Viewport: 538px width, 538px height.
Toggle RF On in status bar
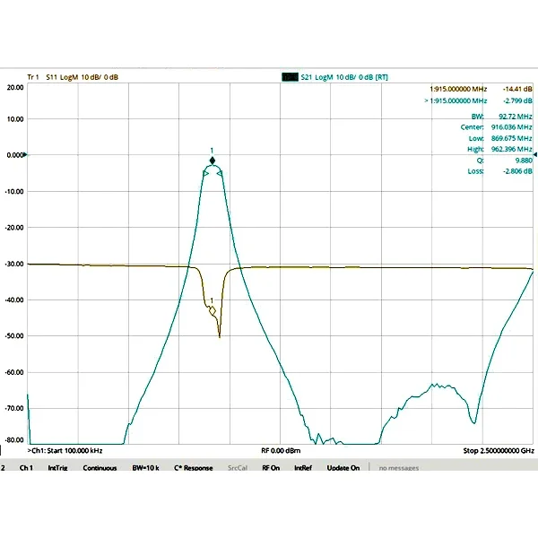[x=271, y=468]
